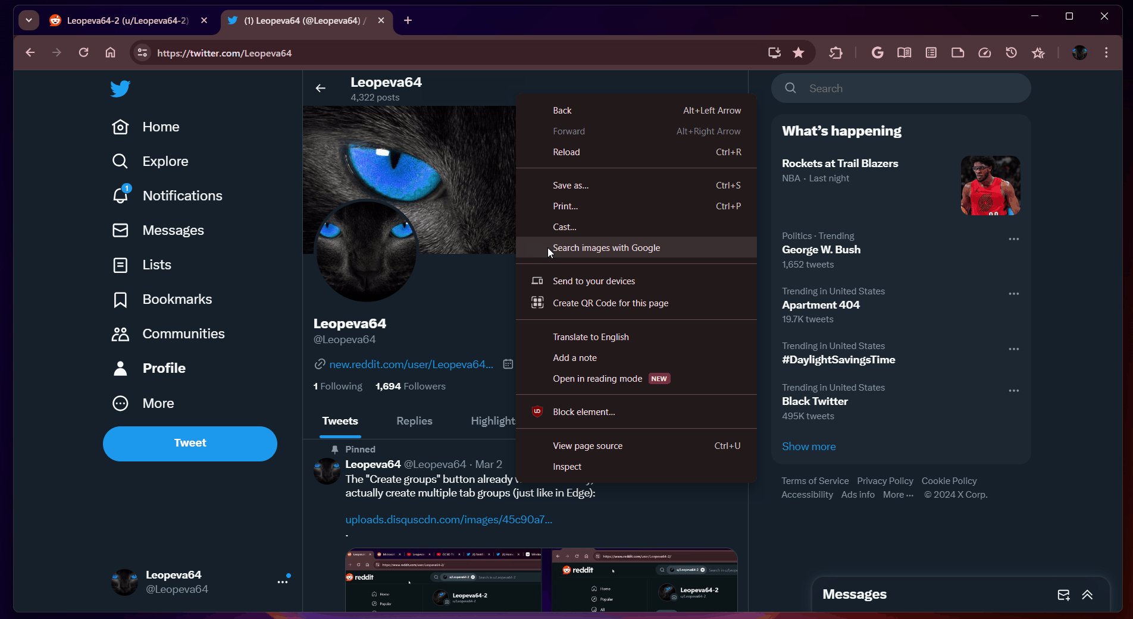Image resolution: width=1133 pixels, height=619 pixels.
Task: Open the browser extensions puzzle icon
Action: coord(835,53)
